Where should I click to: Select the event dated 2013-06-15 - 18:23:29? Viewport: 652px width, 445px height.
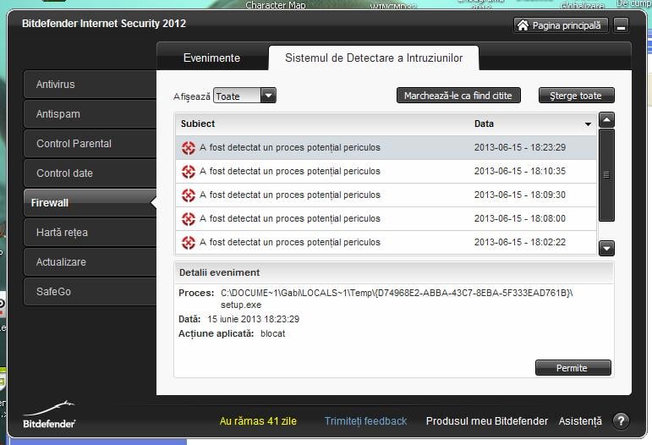(x=386, y=148)
